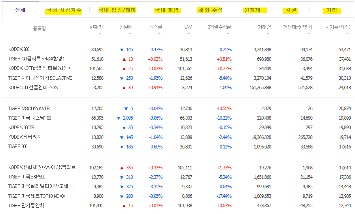The image size is (355, 214).
Task: Open TIGER 차이나전기차SOLACTIVE
Action: pos(40,78)
